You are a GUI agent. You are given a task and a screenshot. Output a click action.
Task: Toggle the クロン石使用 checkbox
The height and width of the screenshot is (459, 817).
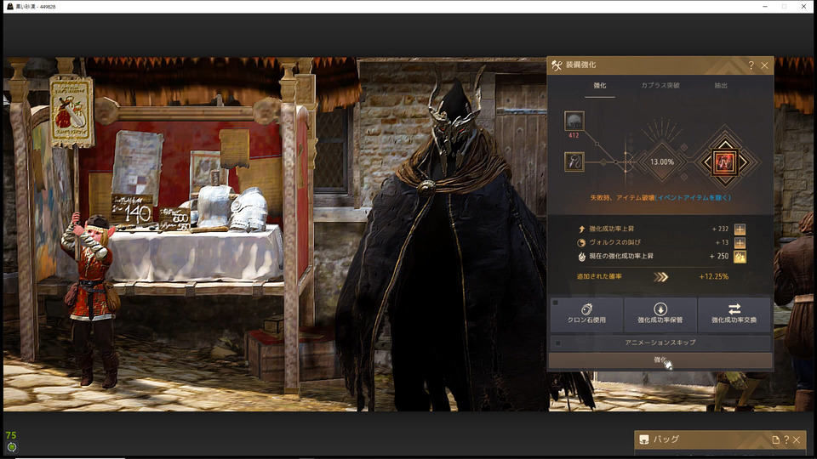point(556,303)
